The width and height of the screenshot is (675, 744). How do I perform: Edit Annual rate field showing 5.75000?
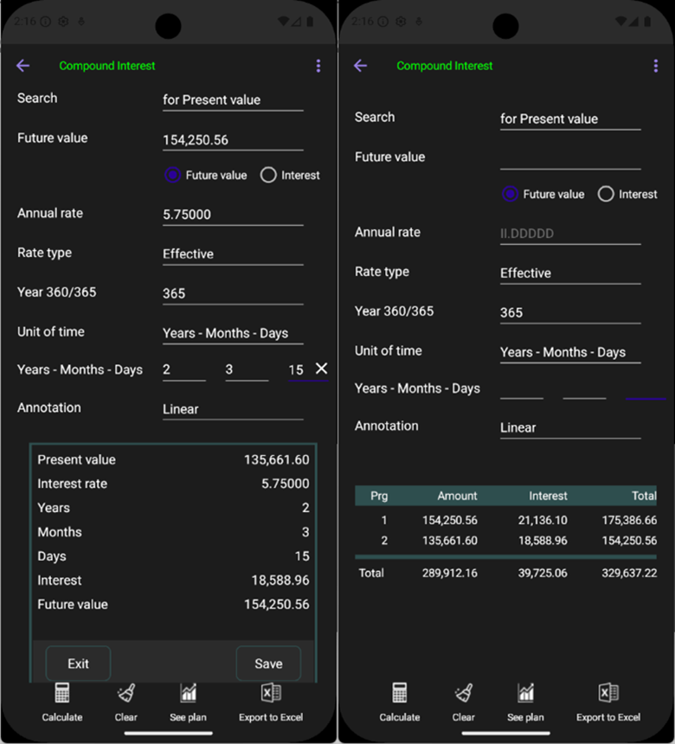[233, 215]
